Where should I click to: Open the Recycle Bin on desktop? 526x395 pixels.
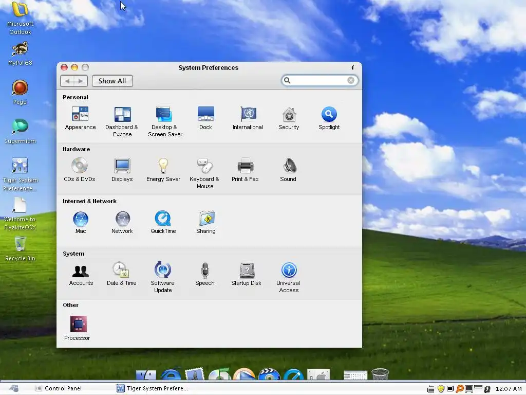pyautogui.click(x=20, y=249)
